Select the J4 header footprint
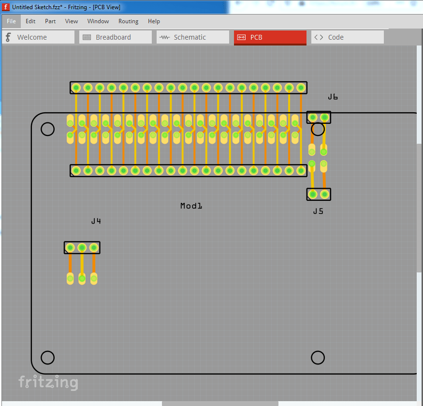 (x=82, y=247)
